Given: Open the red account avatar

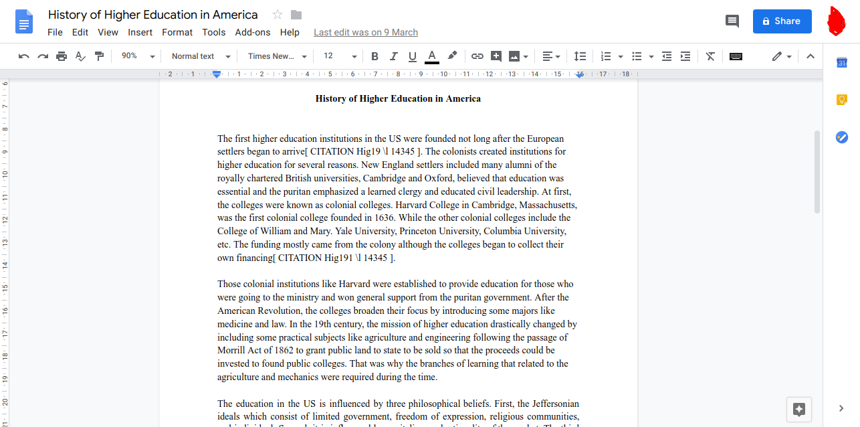Looking at the screenshot, I should 836,21.
